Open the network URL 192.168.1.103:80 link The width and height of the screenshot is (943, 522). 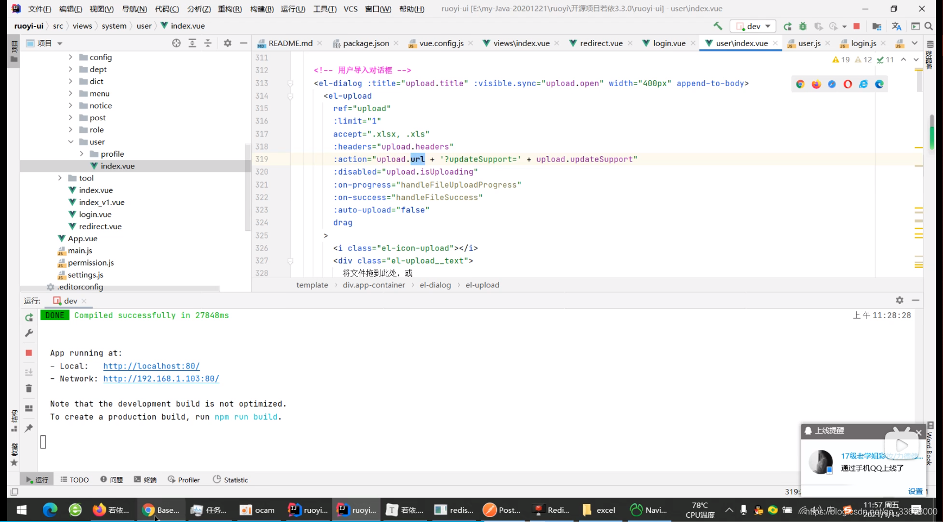161,379
